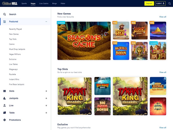Viewport: 173px width, 130px height.
Task: Open info icon on Dragon's Cache tile
Action: coord(108,24)
